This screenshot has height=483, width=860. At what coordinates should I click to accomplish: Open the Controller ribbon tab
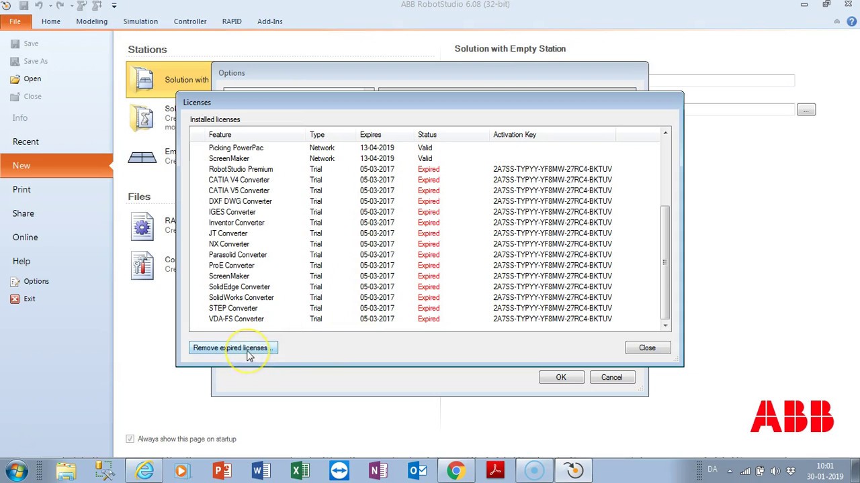tap(190, 21)
